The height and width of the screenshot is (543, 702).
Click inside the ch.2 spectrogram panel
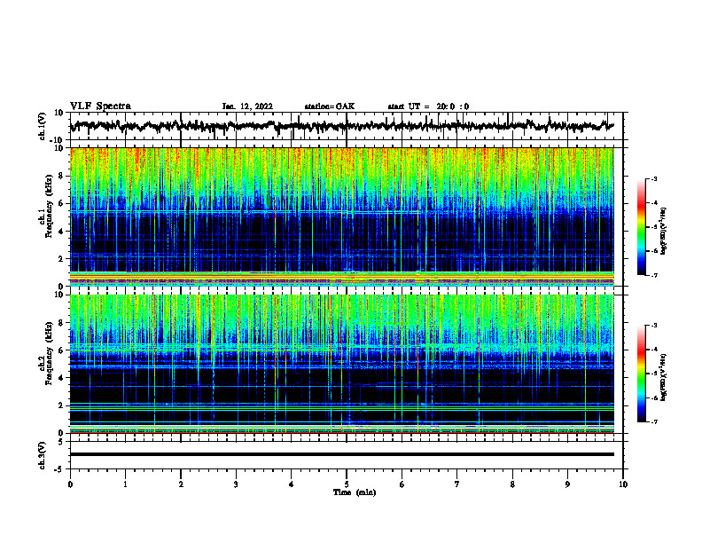coord(341,364)
